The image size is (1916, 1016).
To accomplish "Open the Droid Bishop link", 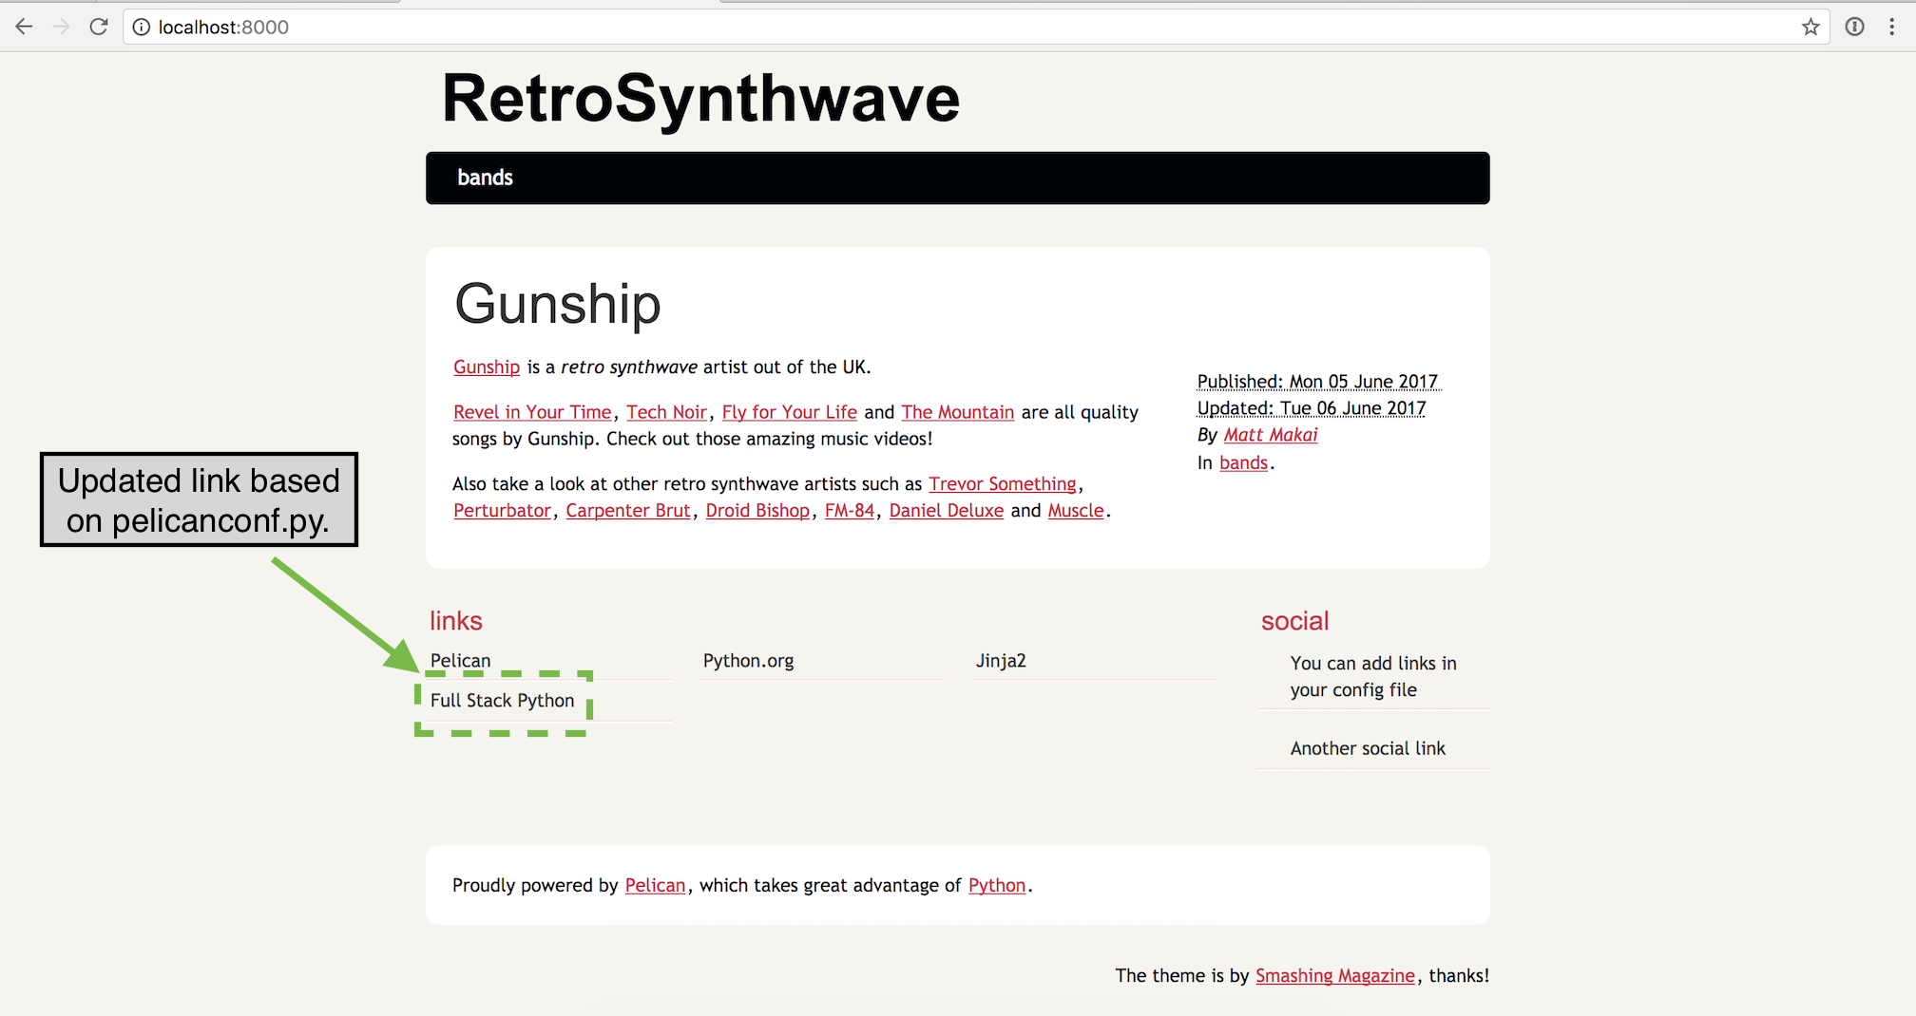I will (757, 511).
